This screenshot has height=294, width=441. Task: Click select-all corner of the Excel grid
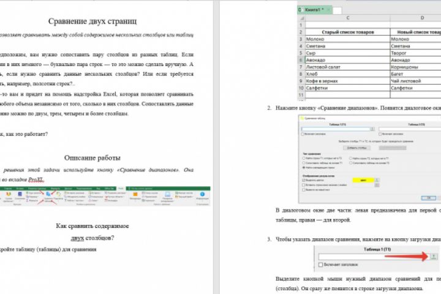pos(302,18)
